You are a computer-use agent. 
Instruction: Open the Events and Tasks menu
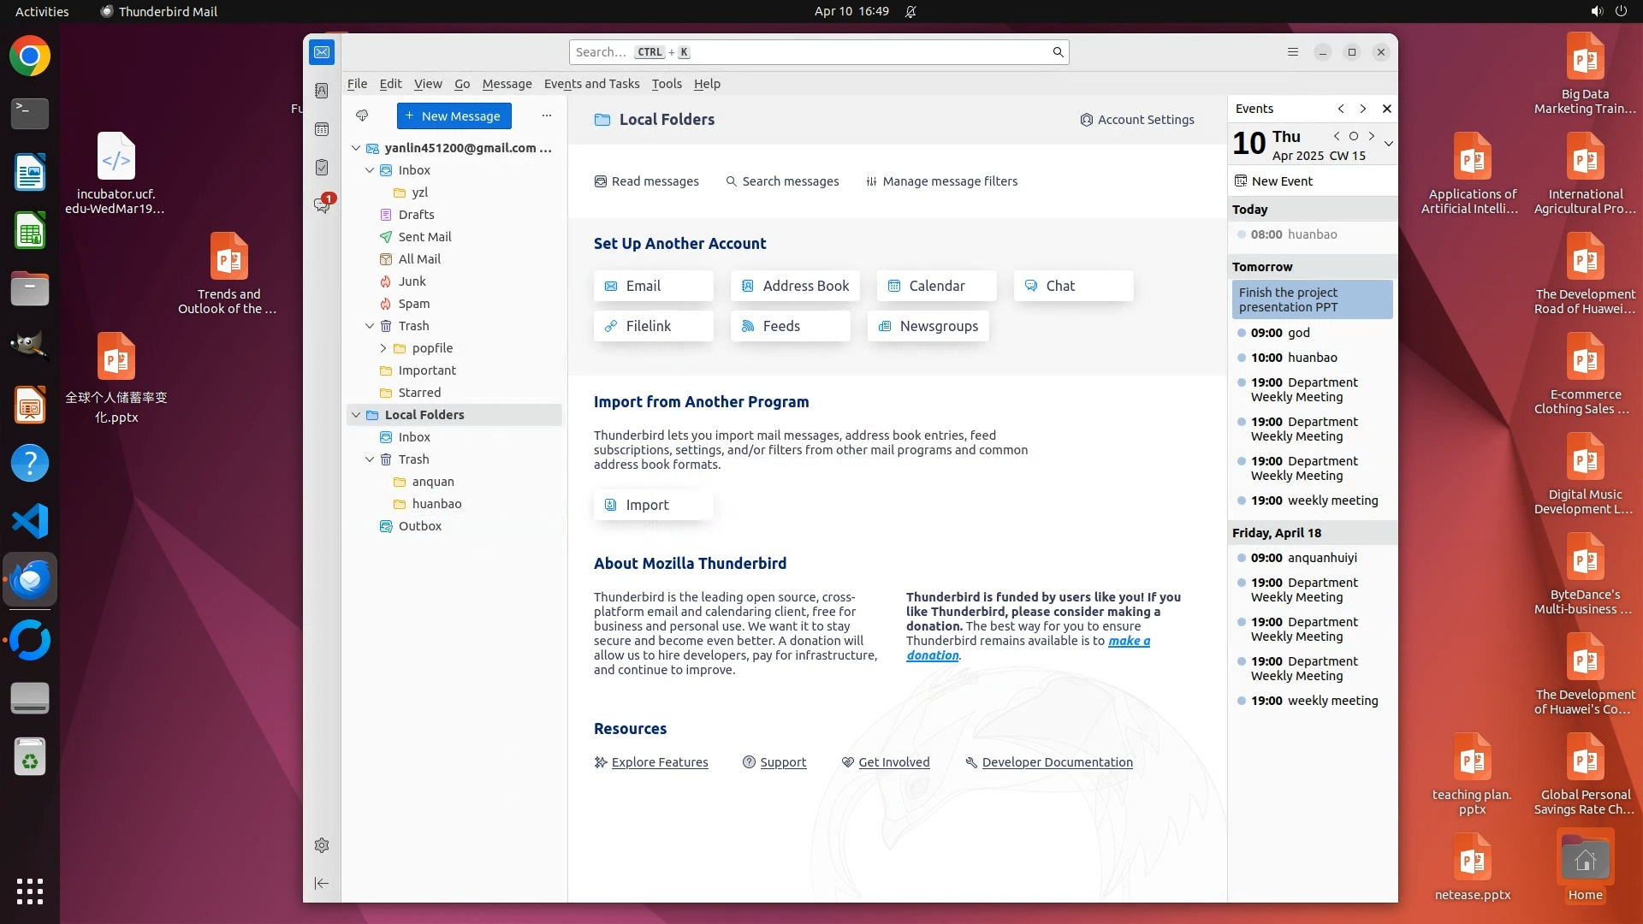591,84
